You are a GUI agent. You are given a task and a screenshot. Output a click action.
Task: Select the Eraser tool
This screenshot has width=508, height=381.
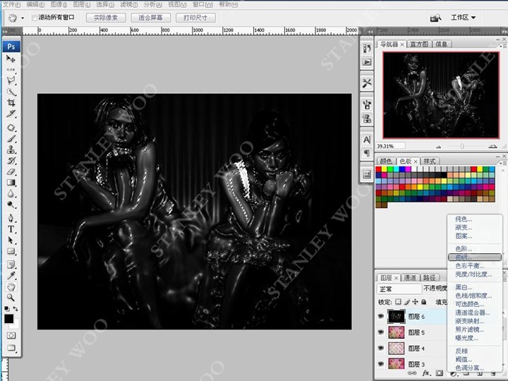tap(11, 171)
